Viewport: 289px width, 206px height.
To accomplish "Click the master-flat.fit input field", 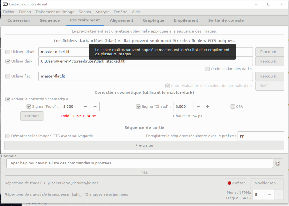I will pos(145,76).
